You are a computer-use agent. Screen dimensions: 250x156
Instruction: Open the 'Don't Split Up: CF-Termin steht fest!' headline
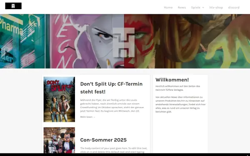[x=111, y=88]
